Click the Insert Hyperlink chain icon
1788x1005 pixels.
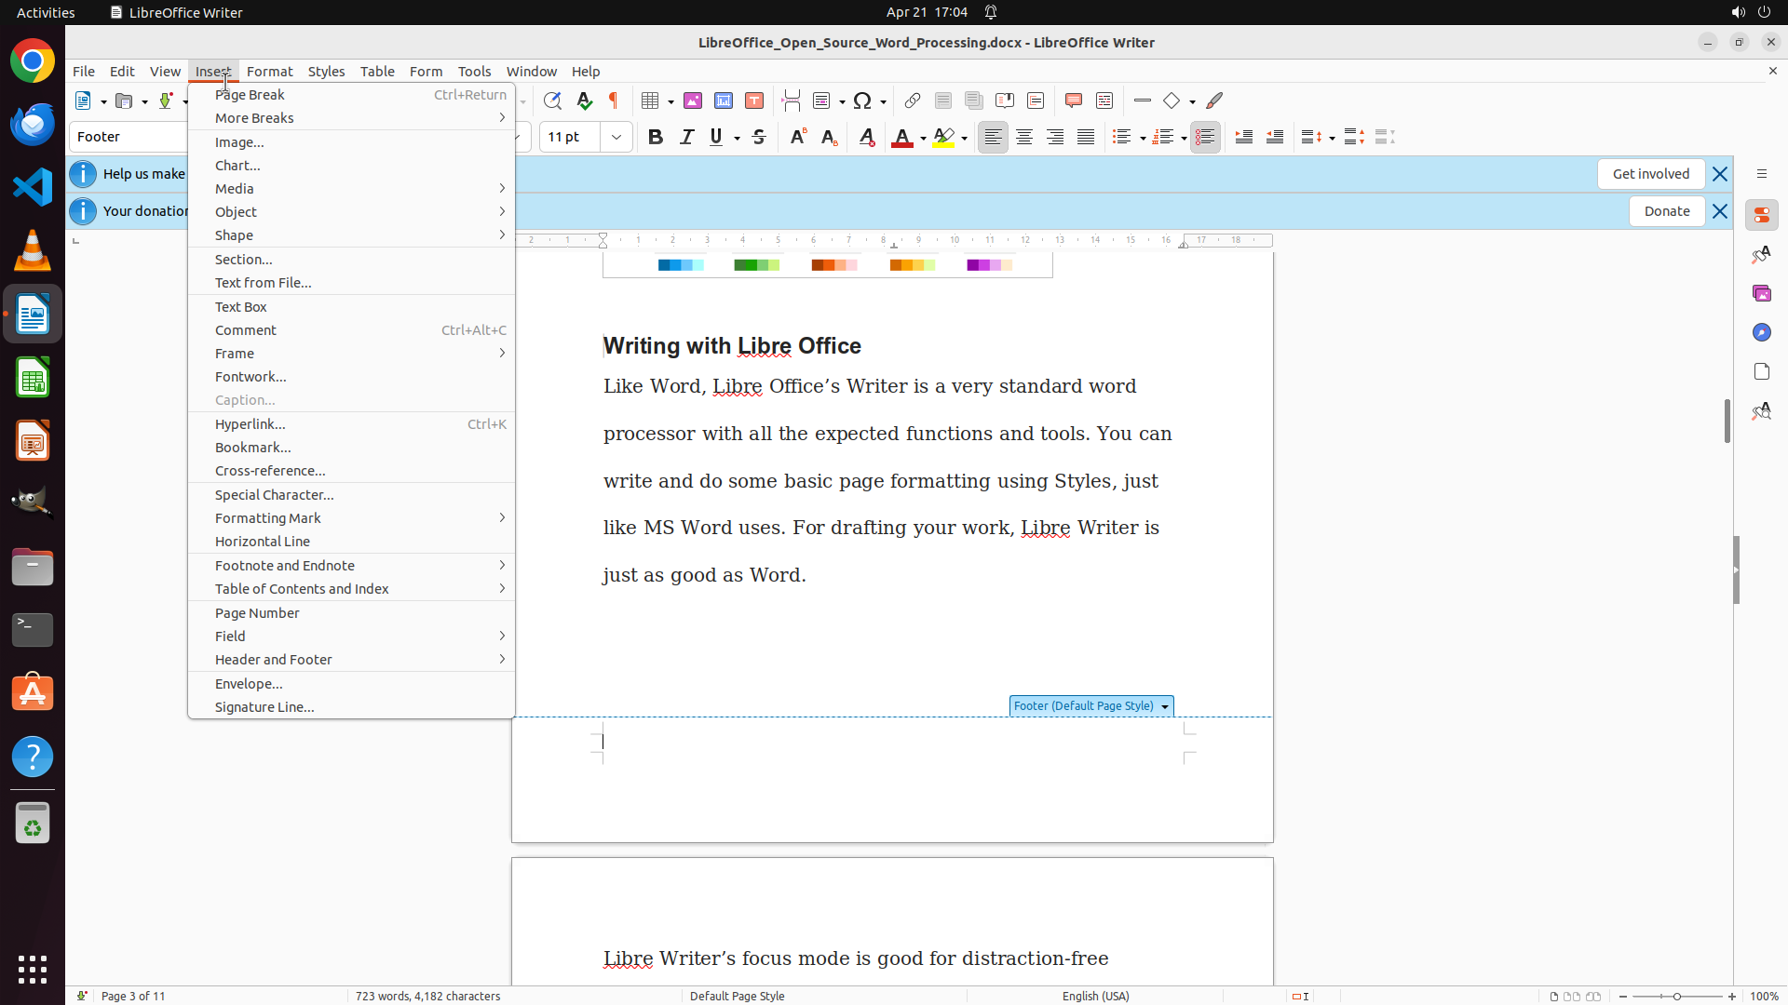pyautogui.click(x=913, y=100)
